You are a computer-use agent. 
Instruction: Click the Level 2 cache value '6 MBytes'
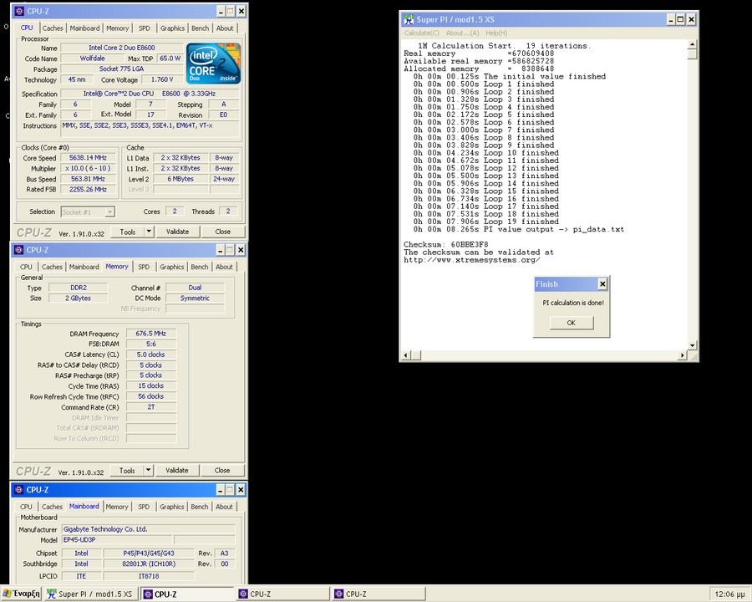(x=180, y=179)
